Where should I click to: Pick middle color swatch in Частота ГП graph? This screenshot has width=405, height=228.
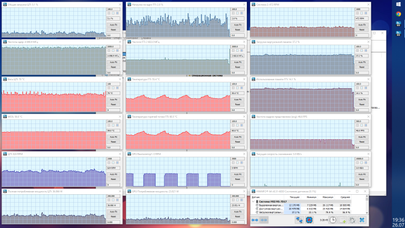pos(237,51)
